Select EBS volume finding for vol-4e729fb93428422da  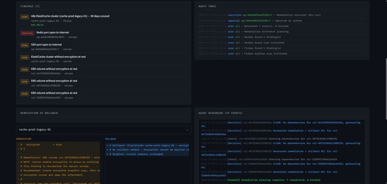(x=103, y=71)
